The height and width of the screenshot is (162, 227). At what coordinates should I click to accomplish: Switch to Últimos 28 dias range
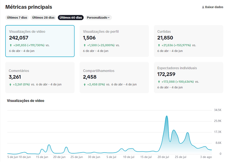(43, 17)
